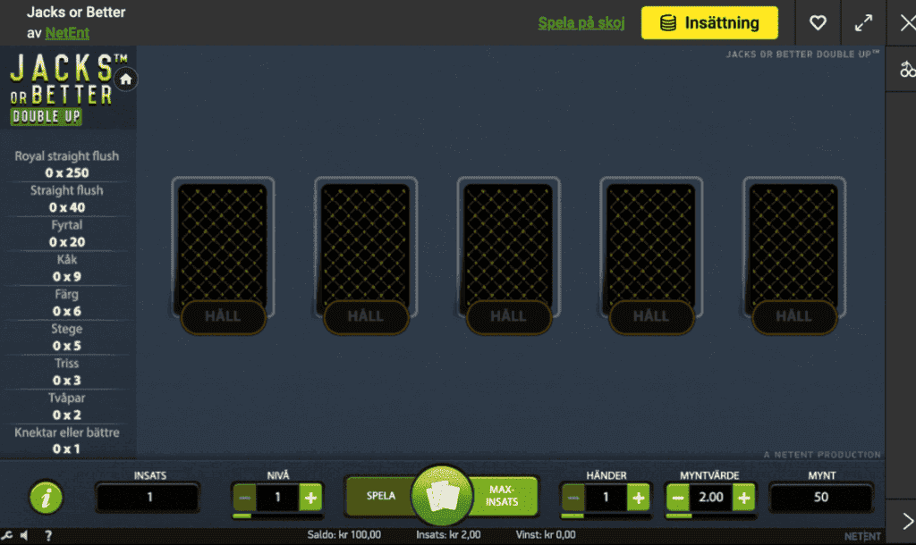Decrease Myntvärde with the minus button
This screenshot has width=916, height=545.
(x=679, y=498)
